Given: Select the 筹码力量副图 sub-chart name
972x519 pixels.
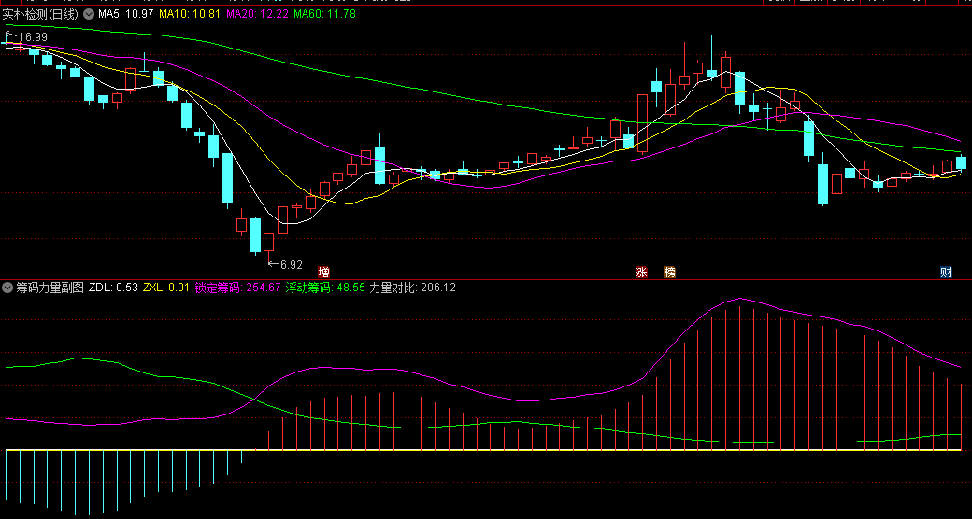Looking at the screenshot, I should [50, 288].
